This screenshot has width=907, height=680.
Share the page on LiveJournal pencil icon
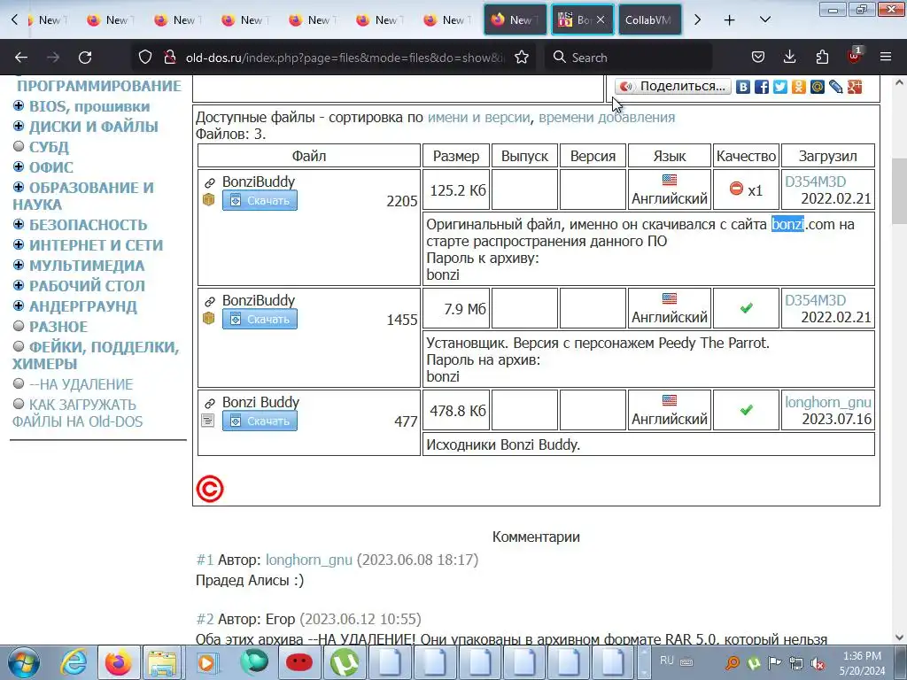(836, 87)
